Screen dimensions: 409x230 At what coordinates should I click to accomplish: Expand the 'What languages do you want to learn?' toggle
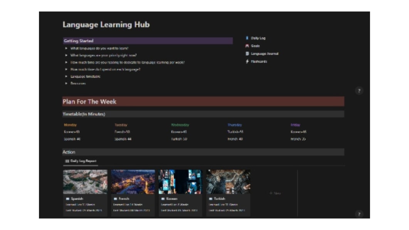coord(66,48)
